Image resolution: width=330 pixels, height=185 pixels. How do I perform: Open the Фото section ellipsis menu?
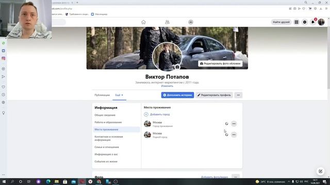coord(236,177)
